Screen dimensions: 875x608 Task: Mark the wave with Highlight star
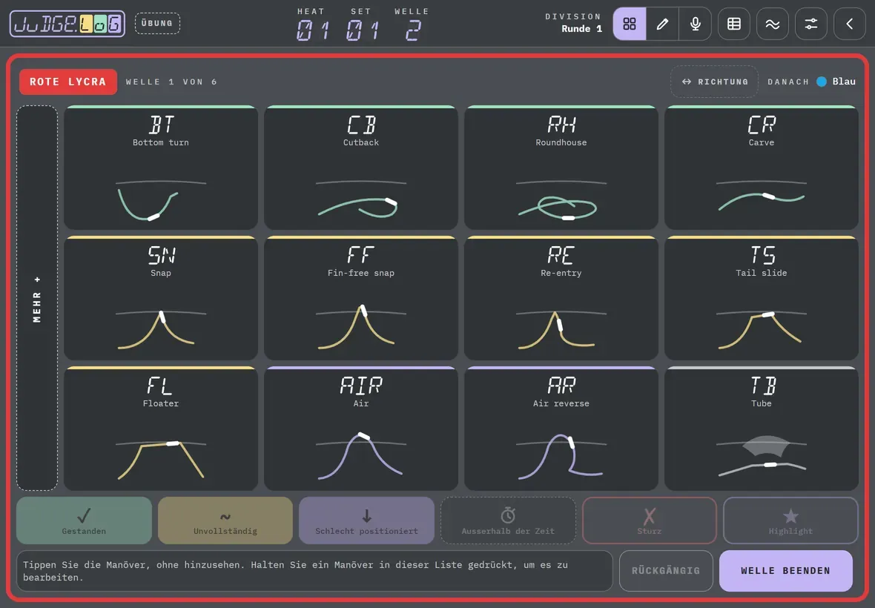click(x=790, y=521)
